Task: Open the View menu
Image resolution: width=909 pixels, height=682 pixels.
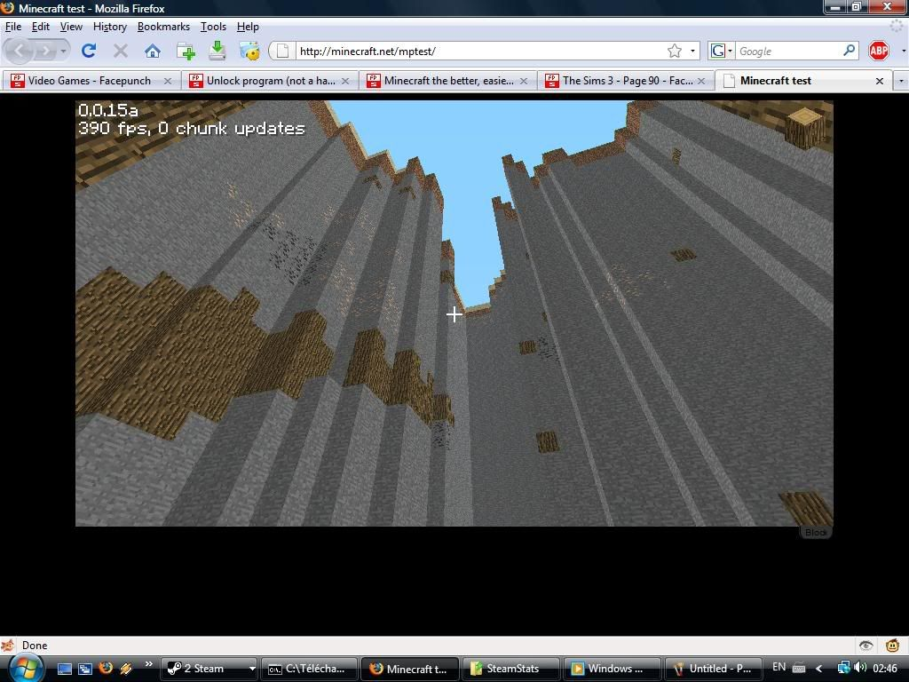Action: 71,27
